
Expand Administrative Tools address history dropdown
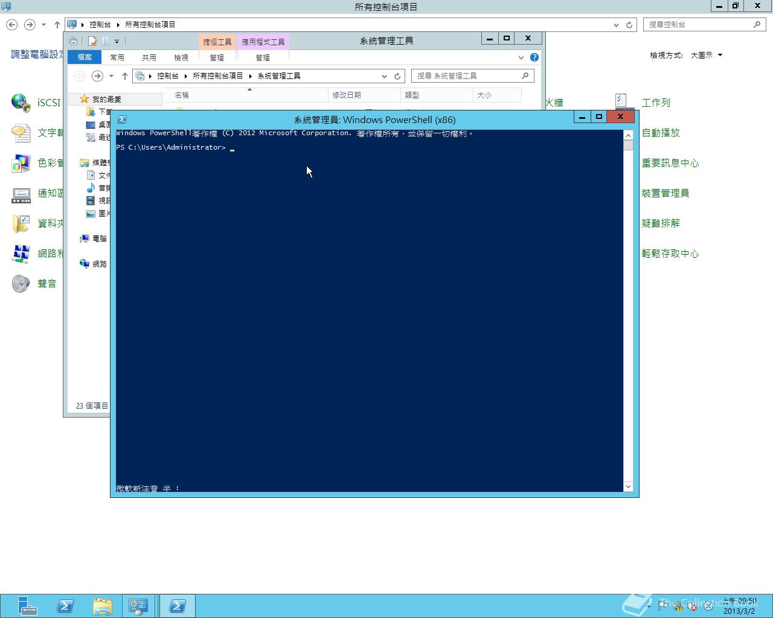[384, 76]
